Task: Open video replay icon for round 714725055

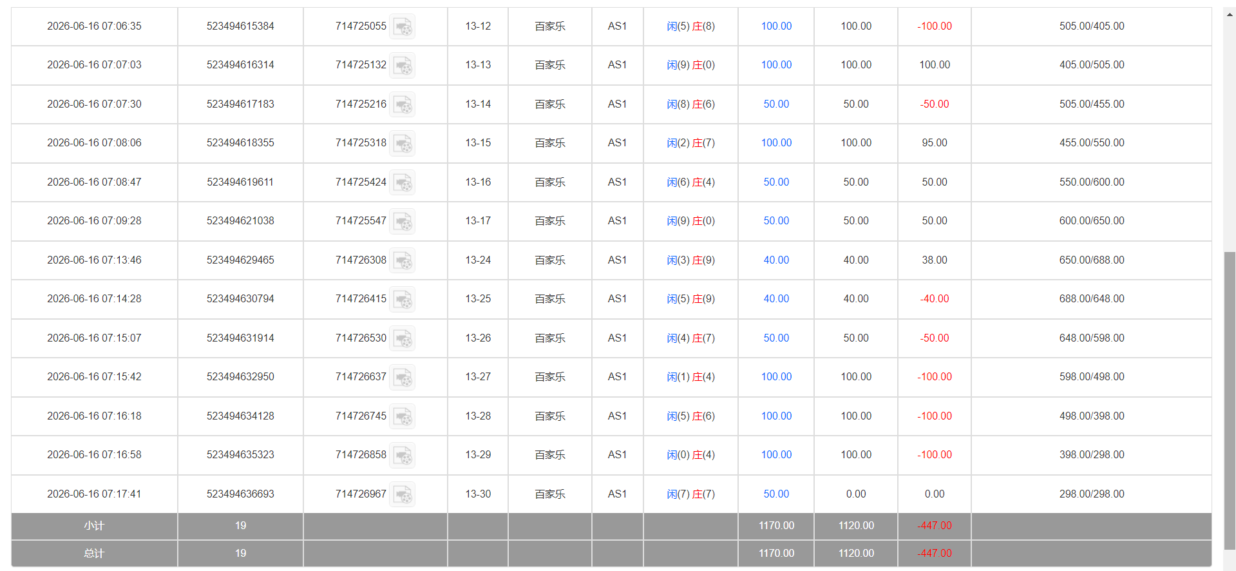Action: tap(403, 26)
